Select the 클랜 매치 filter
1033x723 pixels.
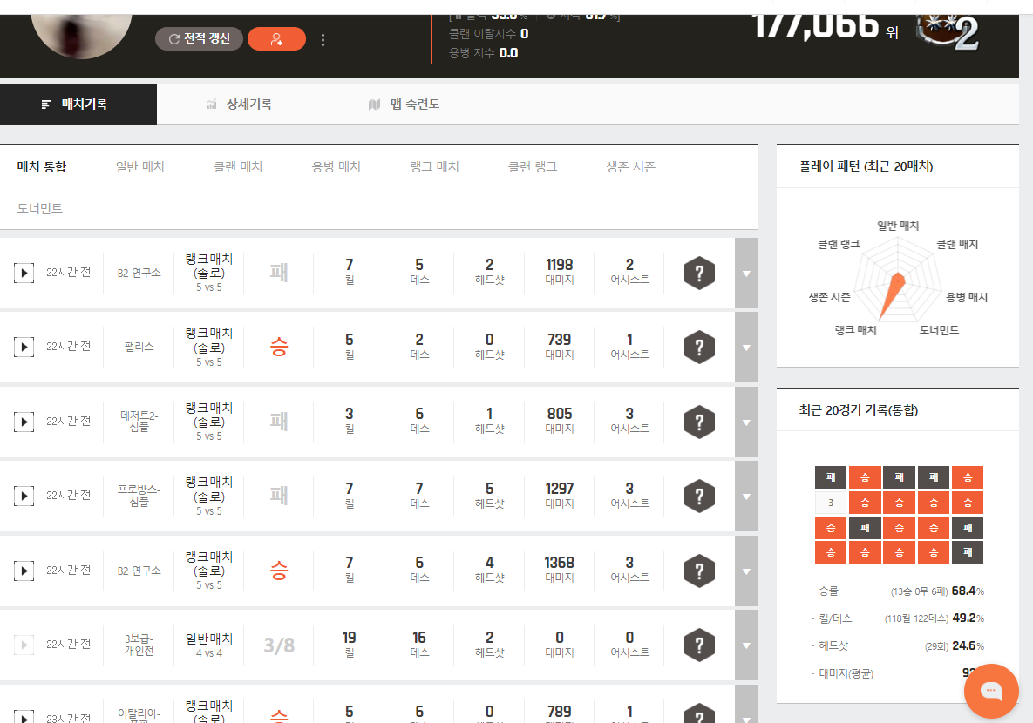click(238, 167)
